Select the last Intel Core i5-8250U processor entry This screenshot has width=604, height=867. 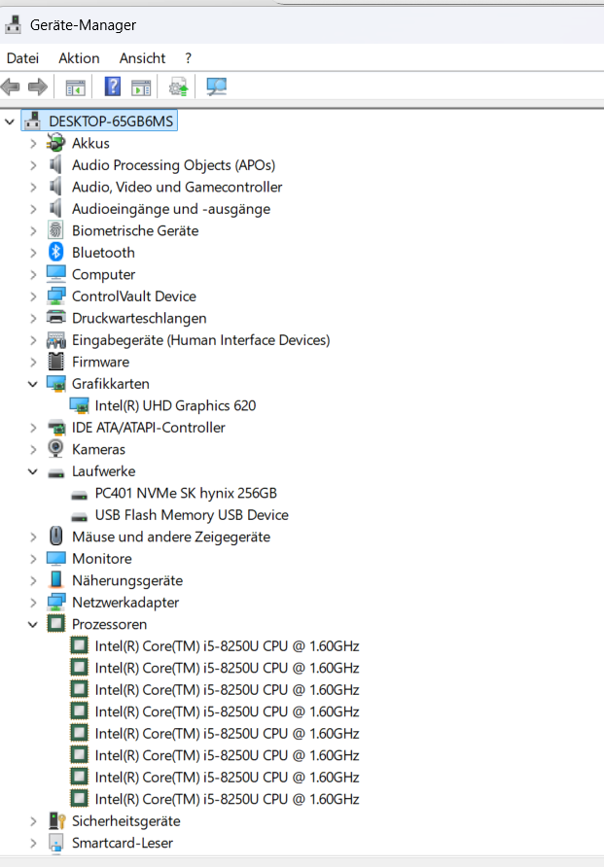(x=227, y=799)
